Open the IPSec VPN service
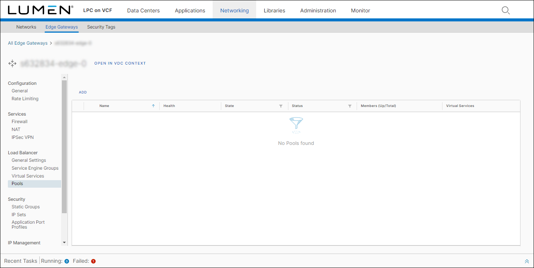The image size is (534, 268). (x=22, y=137)
